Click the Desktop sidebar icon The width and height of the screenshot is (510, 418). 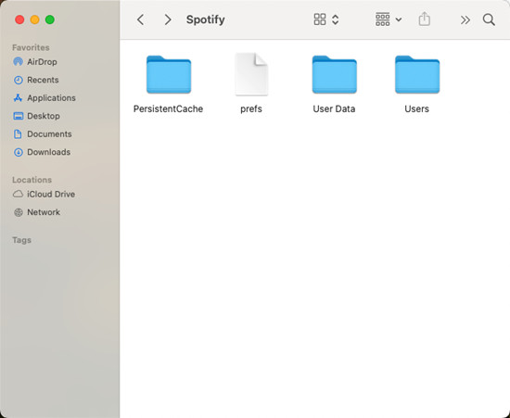pyautogui.click(x=19, y=116)
